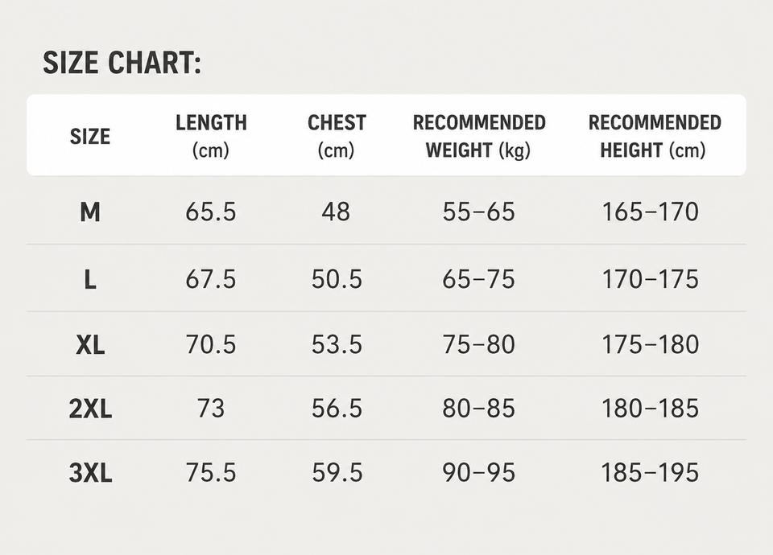The width and height of the screenshot is (773, 555).
Task: Click the LENGTH (cm) column header
Action: (211, 137)
